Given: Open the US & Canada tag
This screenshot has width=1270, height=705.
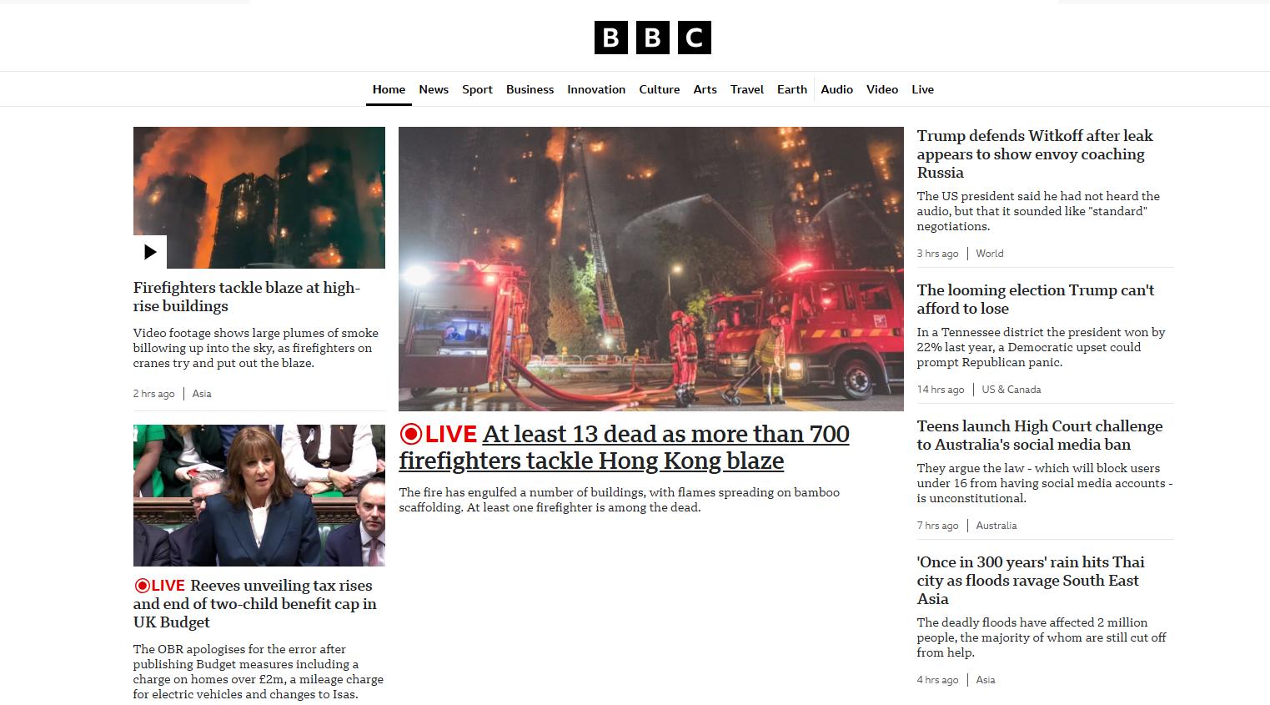Looking at the screenshot, I should (1011, 390).
